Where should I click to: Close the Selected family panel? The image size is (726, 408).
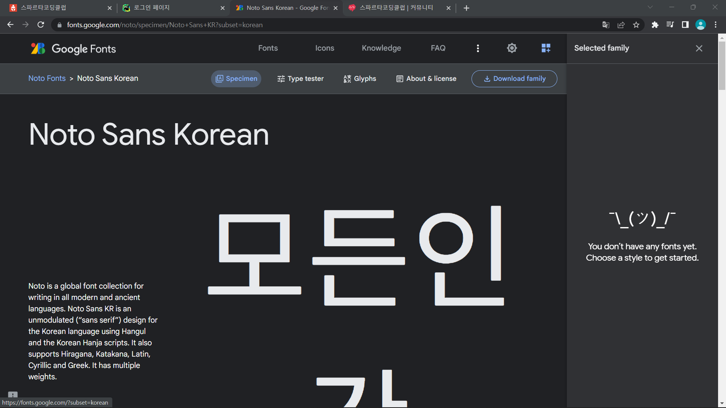click(699, 48)
